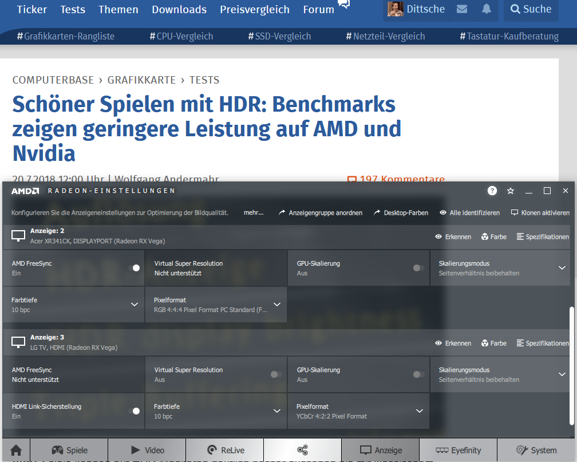
Task: Open Preisvergleich in ComputerBase navigation
Action: [x=255, y=9]
